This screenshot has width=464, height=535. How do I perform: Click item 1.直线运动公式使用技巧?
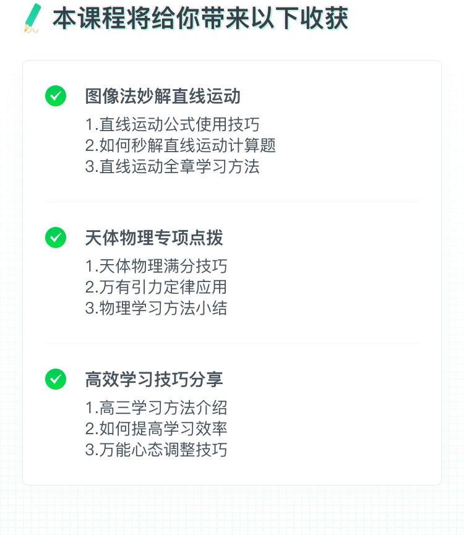[172, 124]
